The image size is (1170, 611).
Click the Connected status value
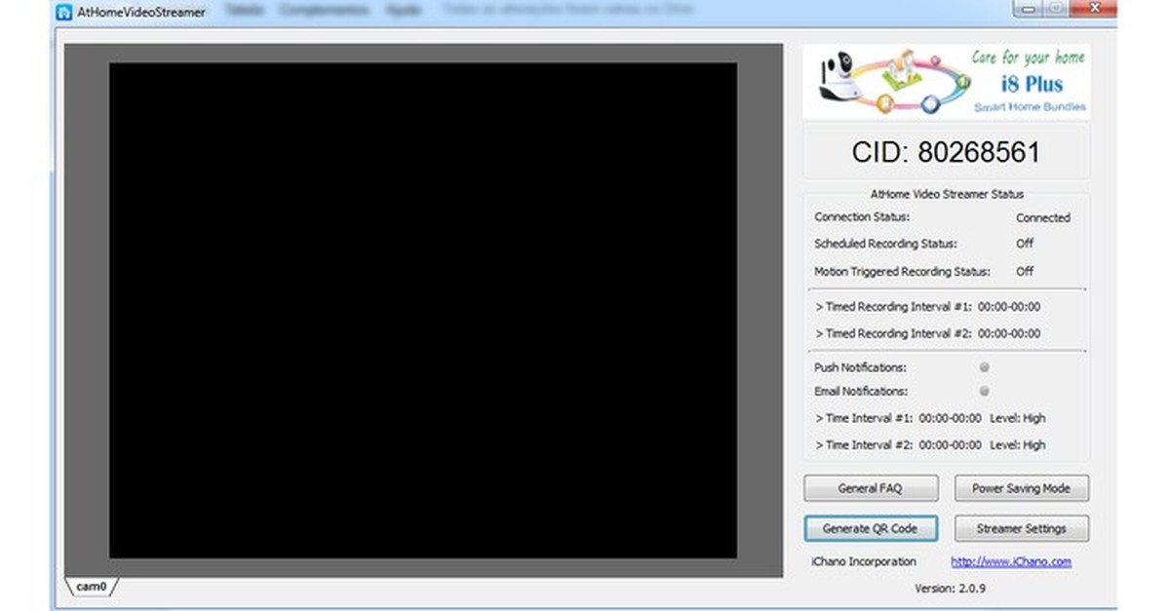tap(1042, 218)
